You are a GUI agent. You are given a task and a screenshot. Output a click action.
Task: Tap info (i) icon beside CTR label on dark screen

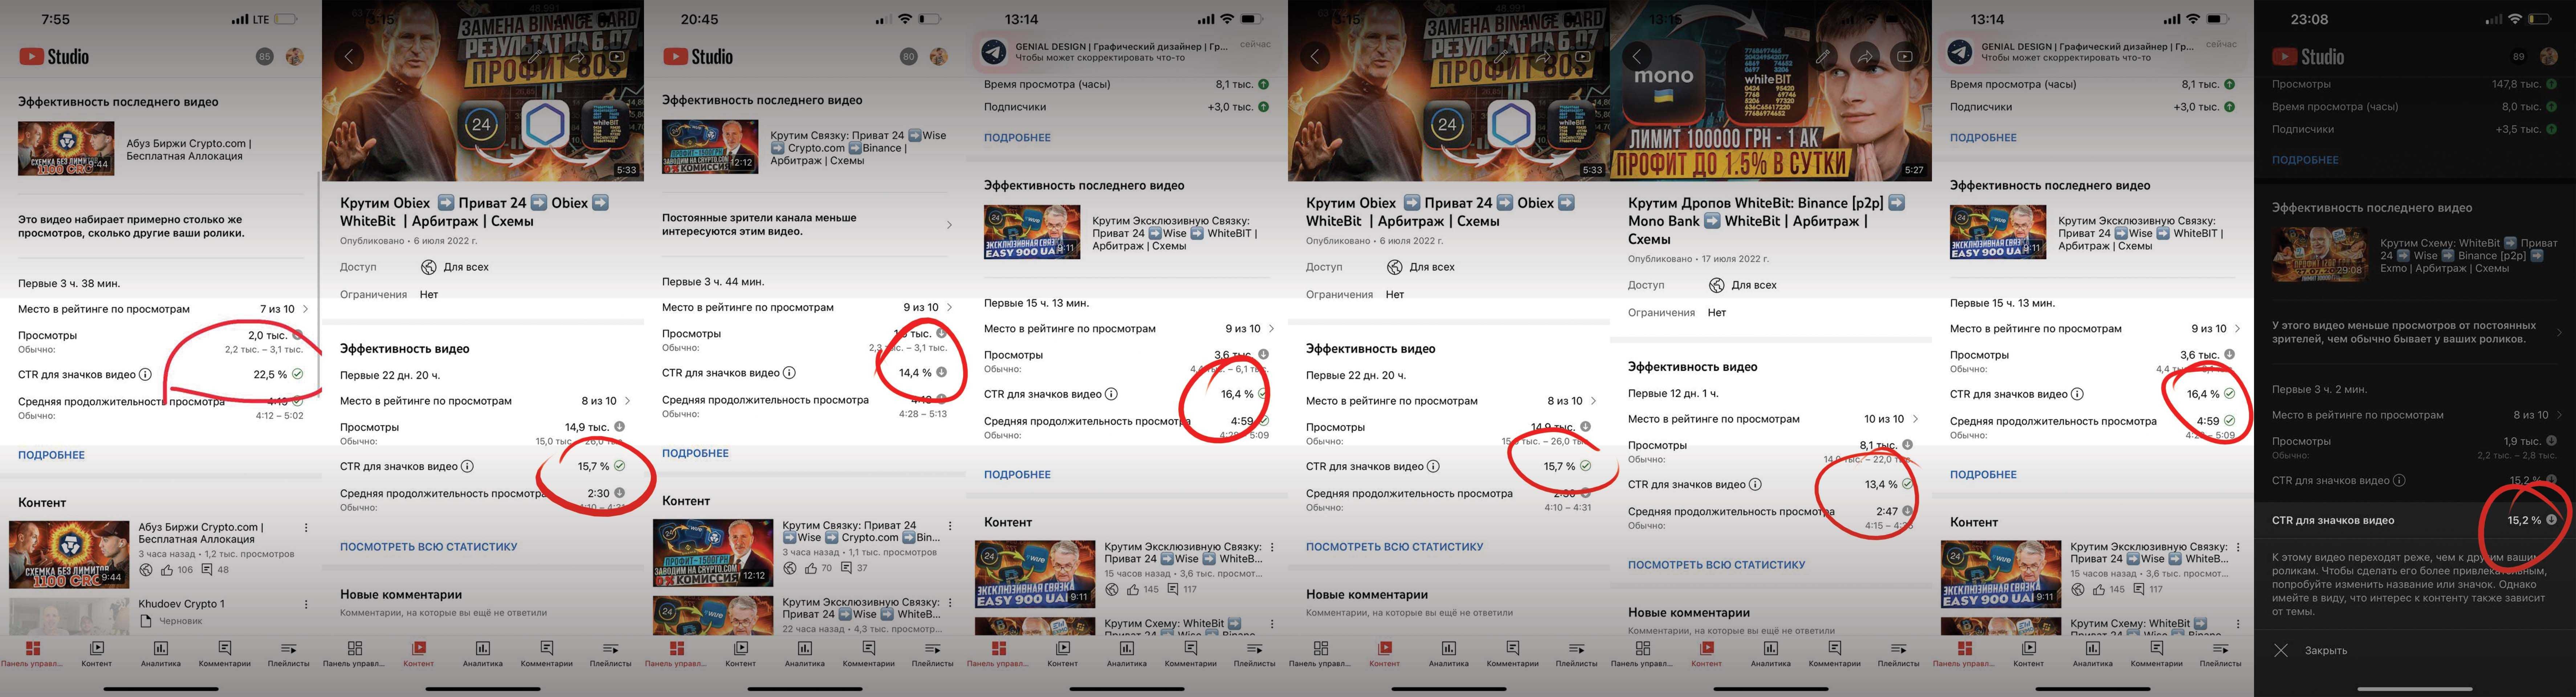point(2399,481)
